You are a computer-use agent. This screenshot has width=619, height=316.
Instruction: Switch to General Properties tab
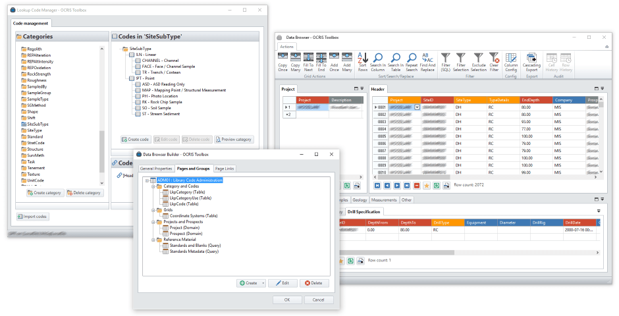pos(155,169)
